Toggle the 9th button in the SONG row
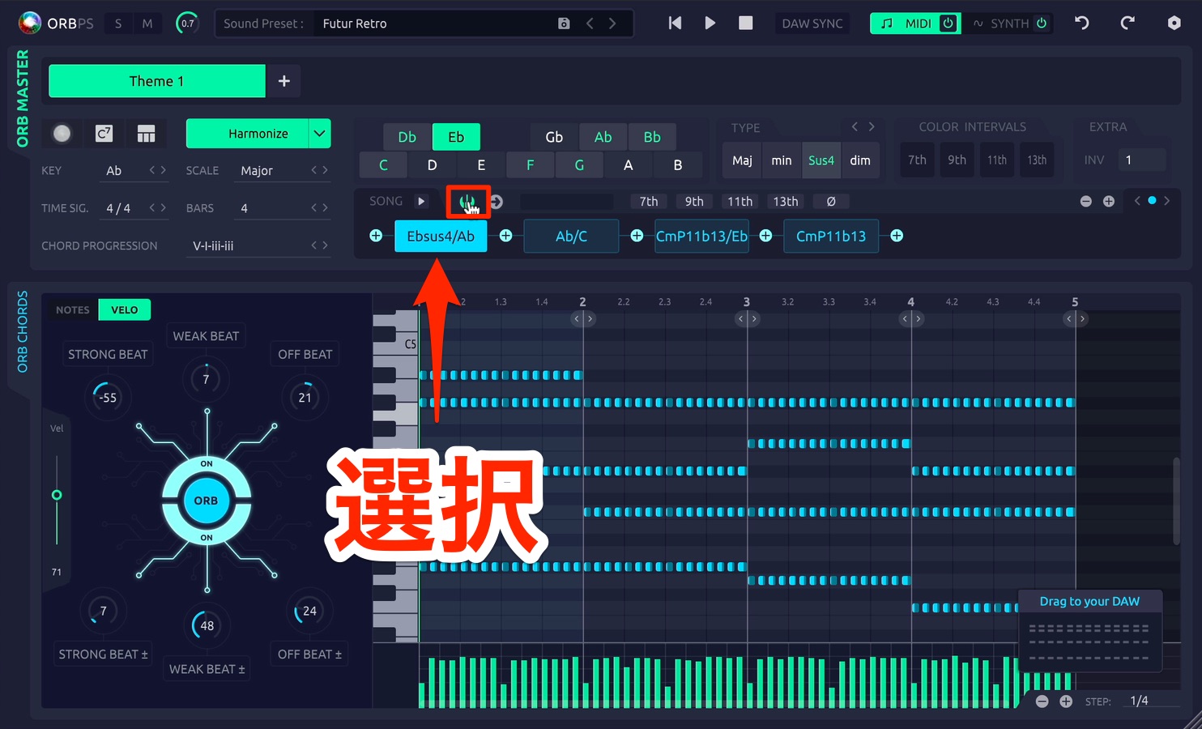Image resolution: width=1202 pixels, height=729 pixels. pos(694,201)
